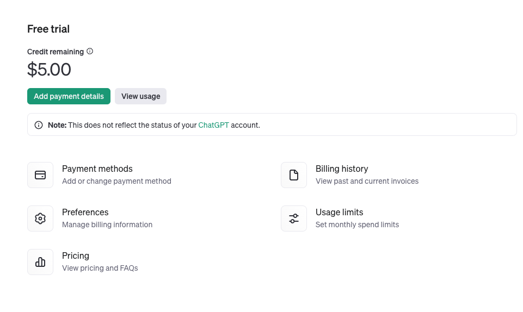Open the Preferences title link

(85, 213)
